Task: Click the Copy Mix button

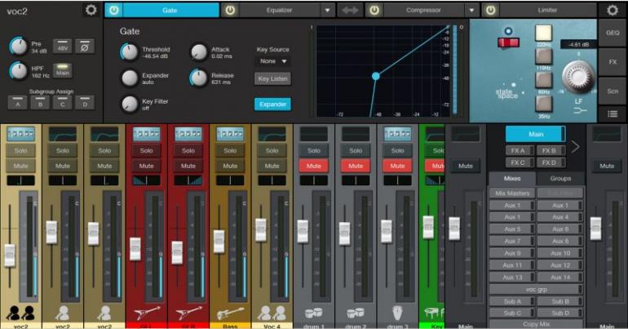Action: click(537, 324)
